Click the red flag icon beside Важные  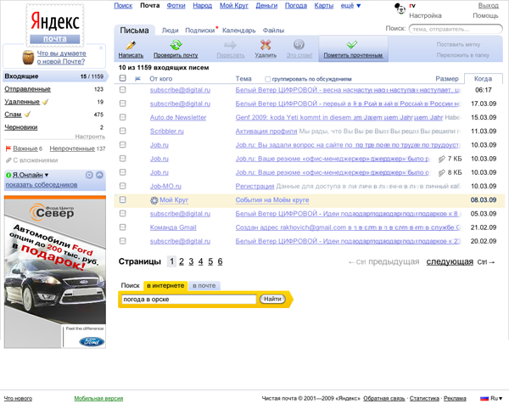point(8,149)
